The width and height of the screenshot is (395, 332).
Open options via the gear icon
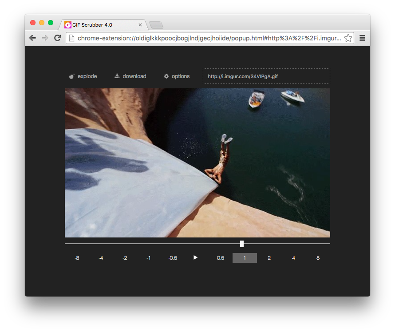[x=166, y=76]
